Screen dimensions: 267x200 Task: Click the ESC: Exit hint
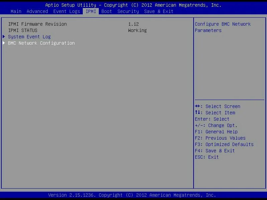(207, 157)
